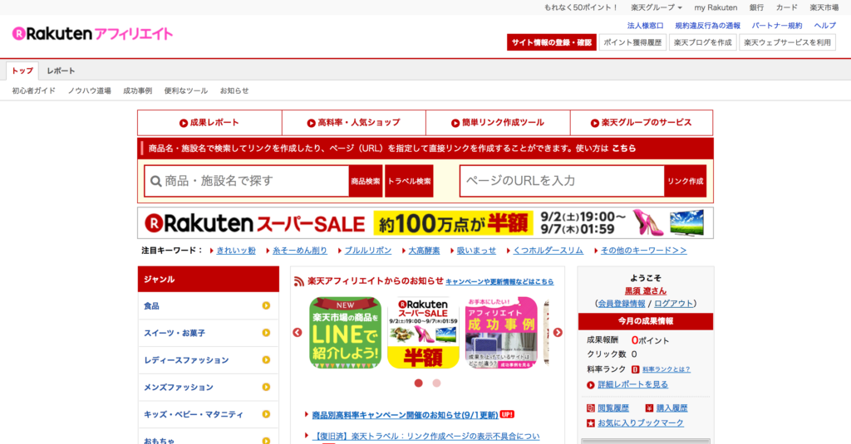Click ポイント獲得履歴 button
The width and height of the screenshot is (851, 444).
pos(632,42)
